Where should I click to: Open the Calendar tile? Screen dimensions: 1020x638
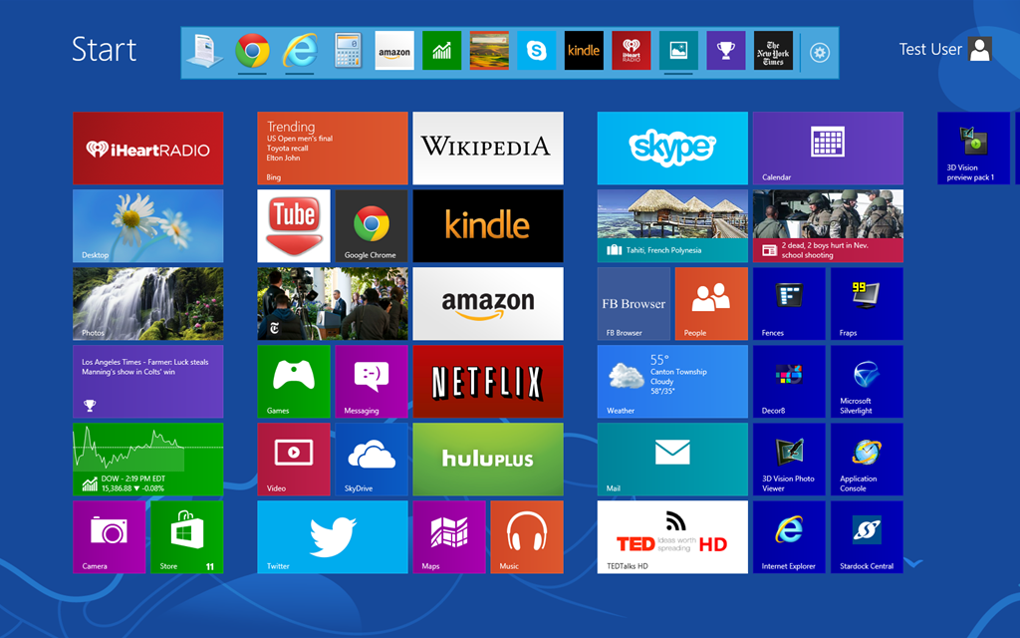coord(828,149)
